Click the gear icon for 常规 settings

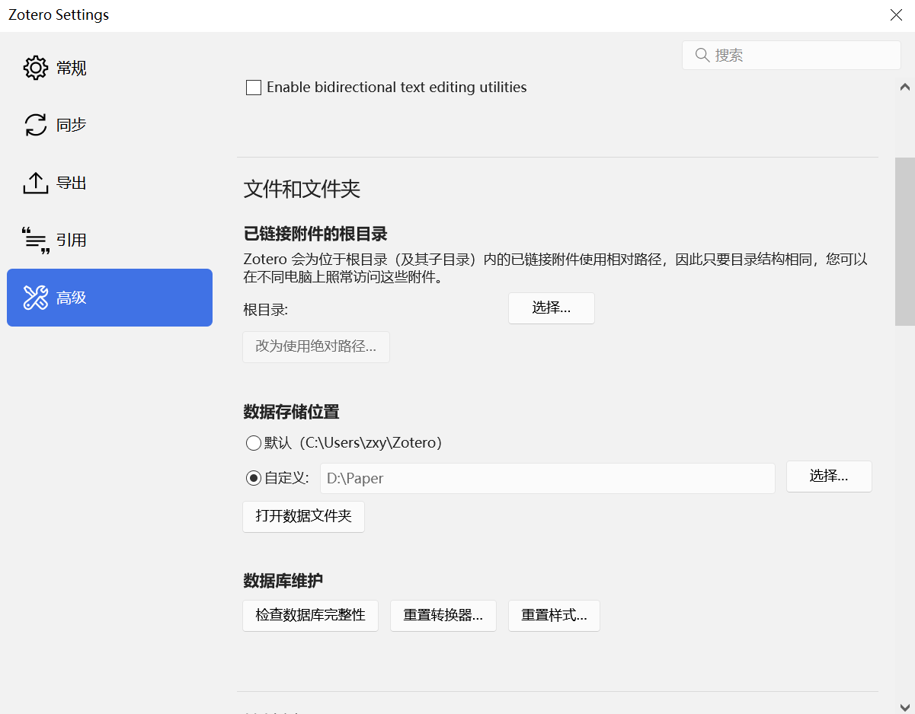(x=36, y=68)
